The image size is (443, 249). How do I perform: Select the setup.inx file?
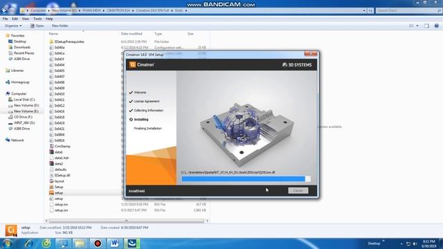coord(61,205)
